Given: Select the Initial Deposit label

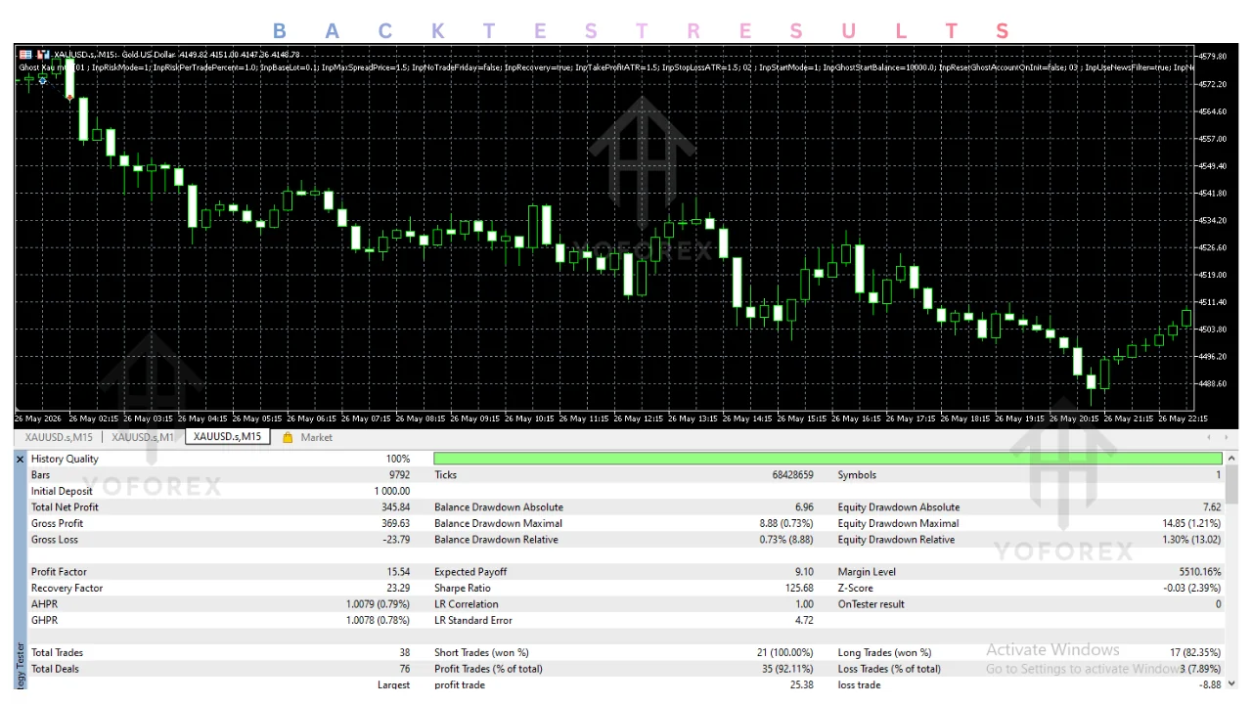Looking at the screenshot, I should [x=62, y=491].
